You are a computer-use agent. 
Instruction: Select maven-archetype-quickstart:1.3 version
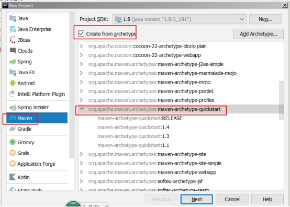click(x=133, y=136)
